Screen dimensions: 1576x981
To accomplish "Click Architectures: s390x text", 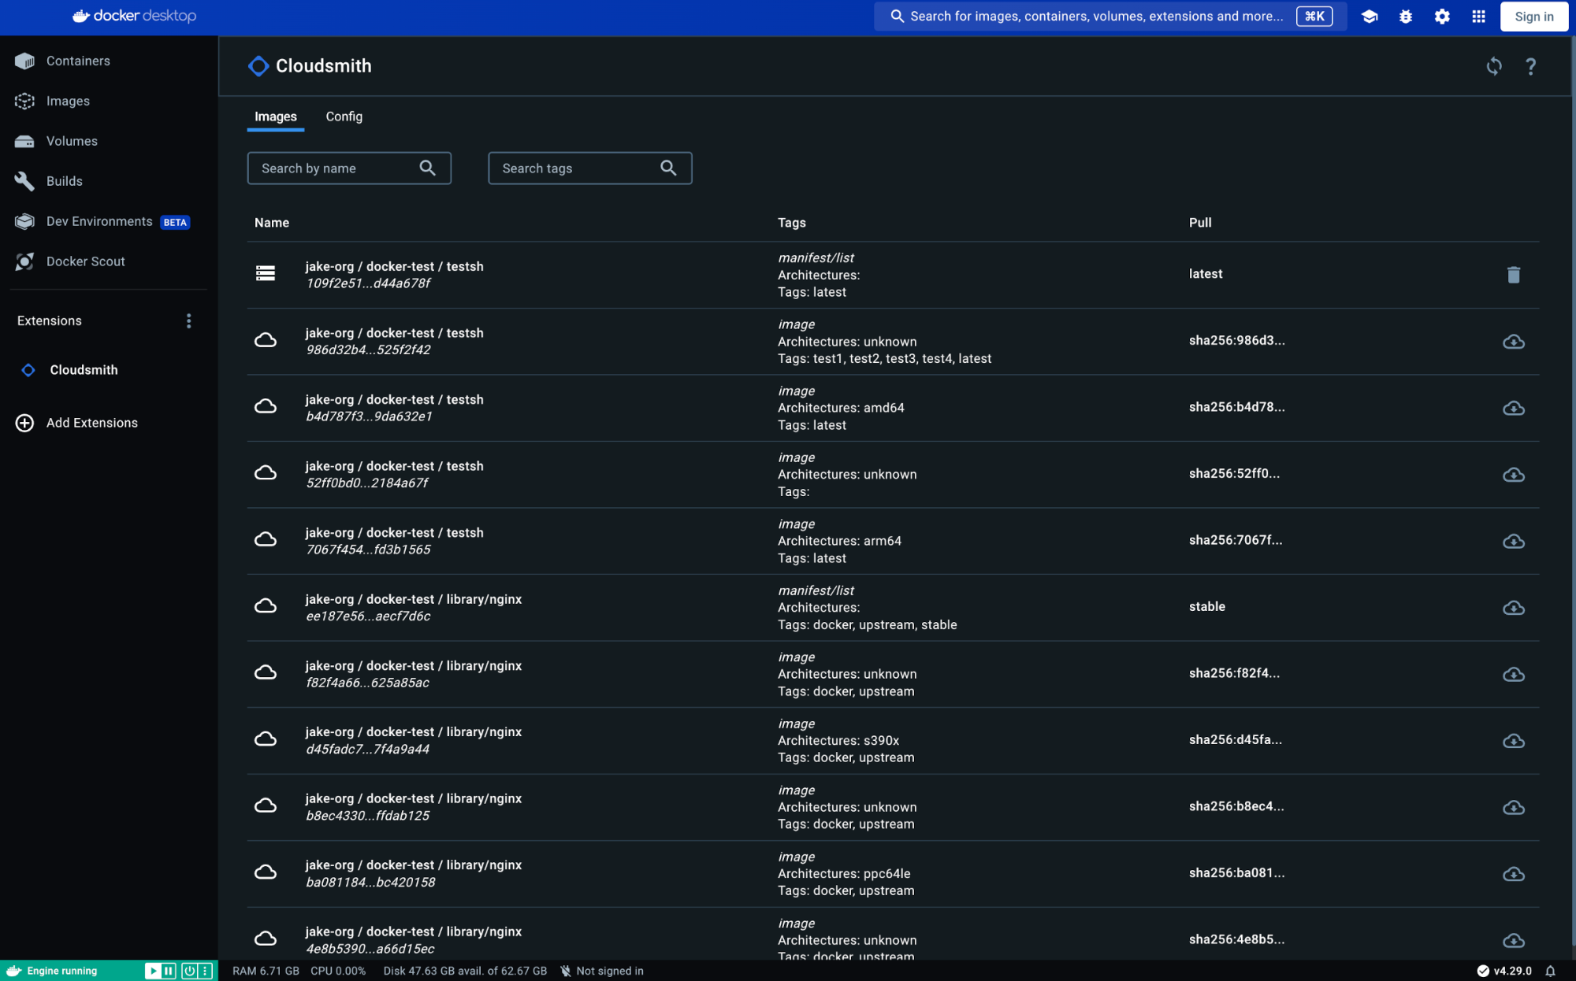I will pos(838,741).
